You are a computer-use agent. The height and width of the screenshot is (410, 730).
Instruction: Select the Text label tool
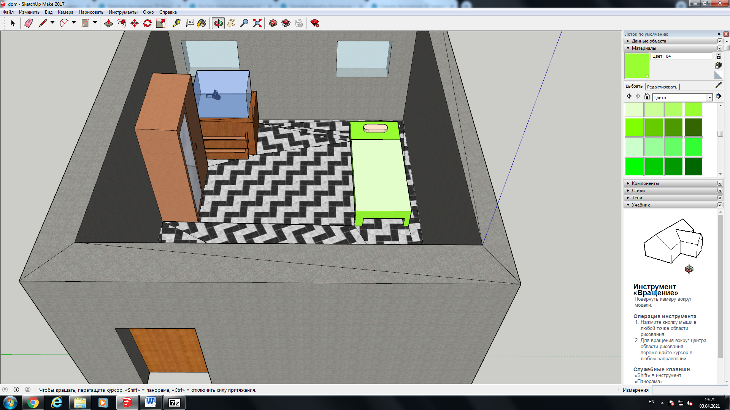click(x=189, y=23)
